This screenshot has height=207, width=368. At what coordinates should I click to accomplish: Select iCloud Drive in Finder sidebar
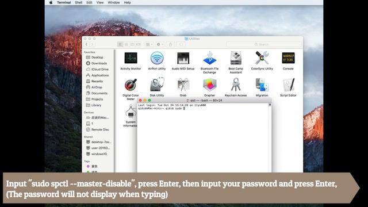(x=97, y=69)
